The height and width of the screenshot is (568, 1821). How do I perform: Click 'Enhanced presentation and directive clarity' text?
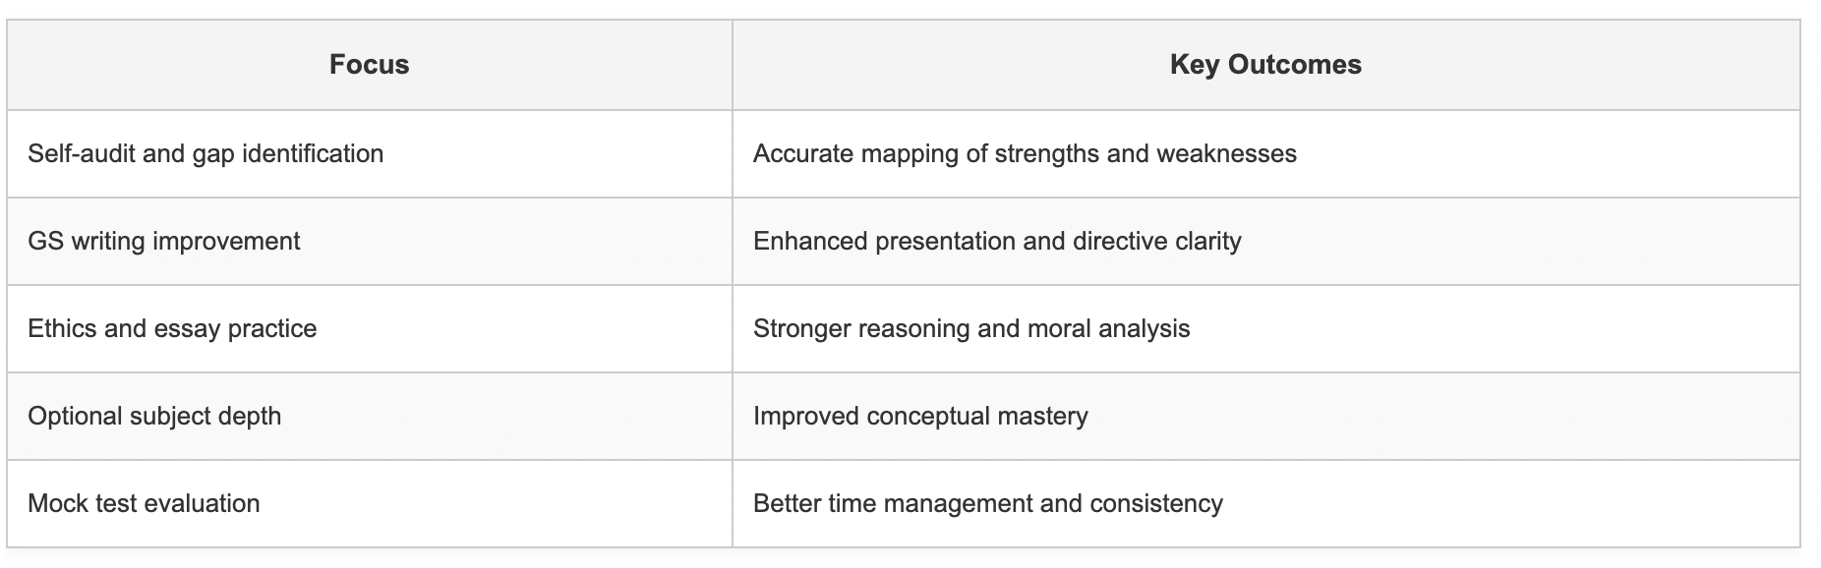click(x=997, y=242)
